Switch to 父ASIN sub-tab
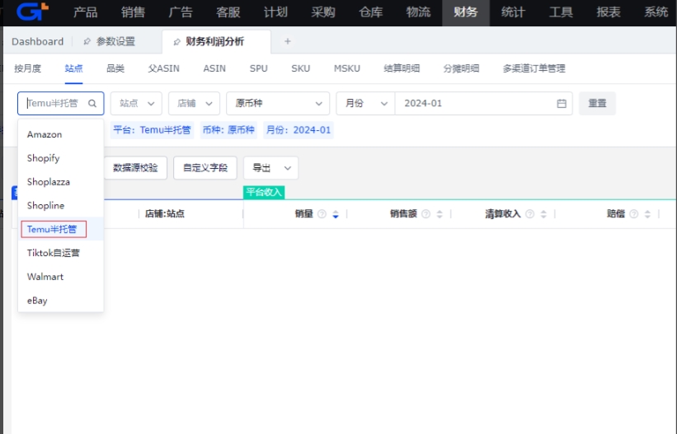Screen dimensions: 677x434 (163, 68)
